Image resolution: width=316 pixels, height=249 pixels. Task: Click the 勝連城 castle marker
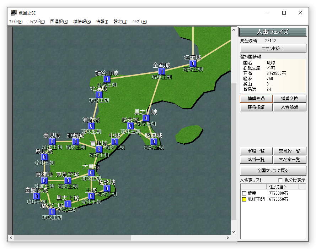(x=154, y=142)
